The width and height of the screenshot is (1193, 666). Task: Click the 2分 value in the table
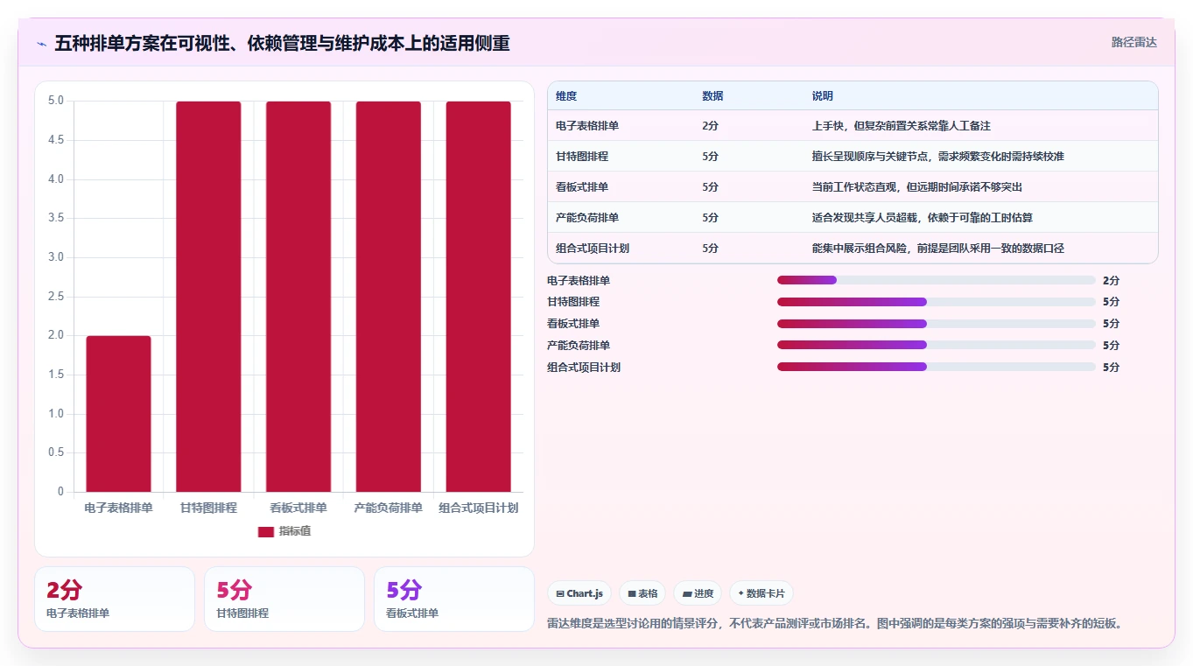(710, 126)
